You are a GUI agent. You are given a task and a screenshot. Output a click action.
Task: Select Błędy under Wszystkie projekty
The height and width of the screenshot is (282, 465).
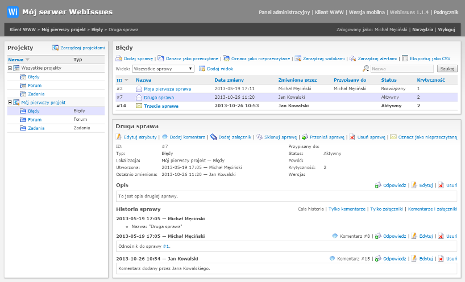coord(34,77)
